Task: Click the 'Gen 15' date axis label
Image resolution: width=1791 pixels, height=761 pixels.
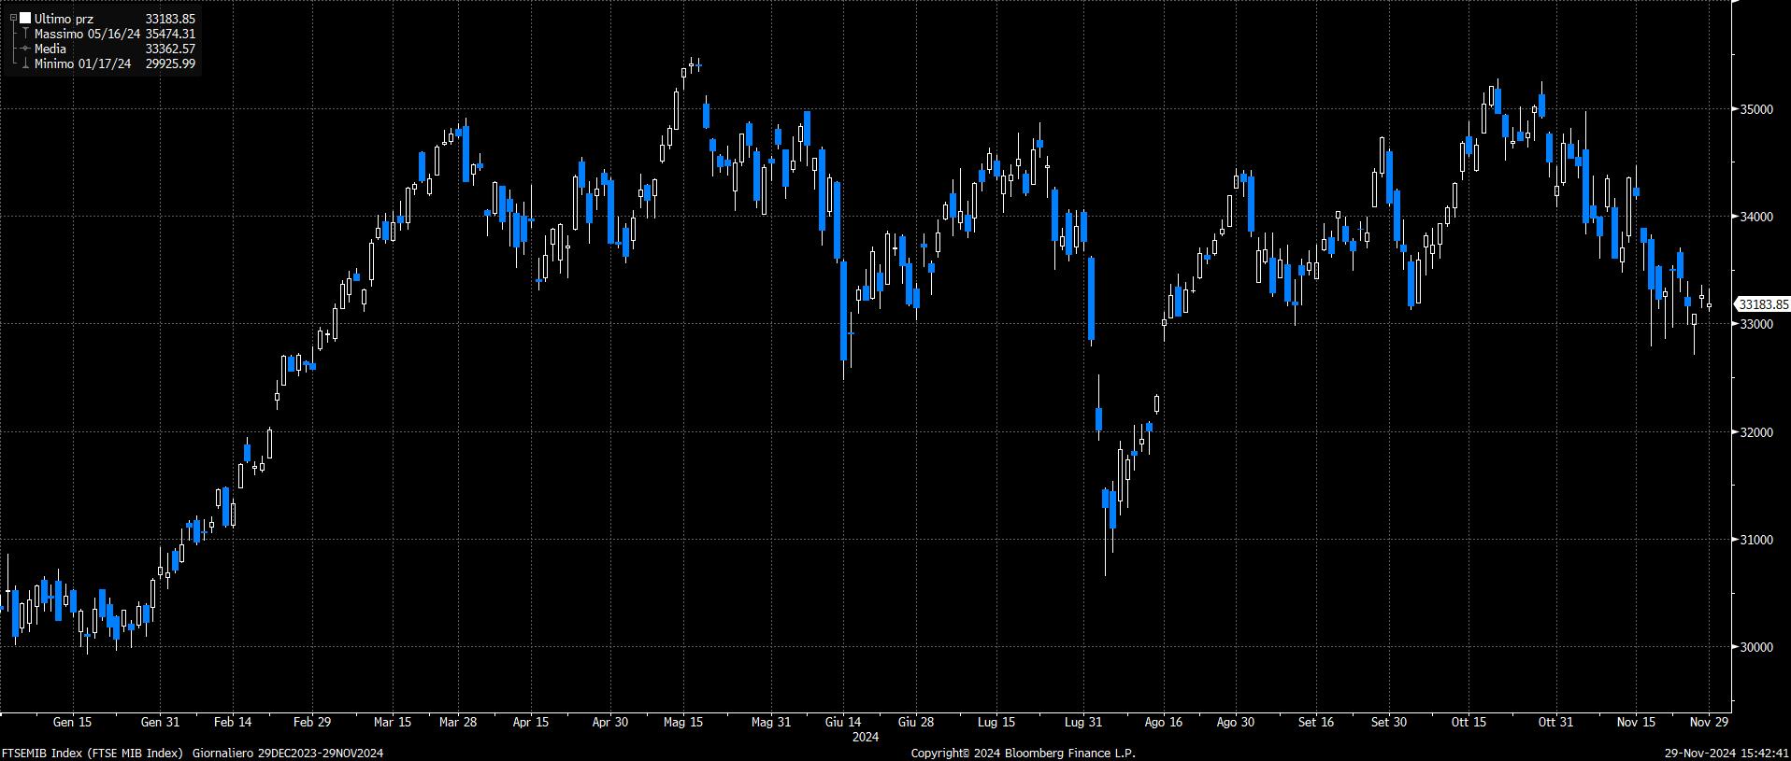Action: point(72,723)
